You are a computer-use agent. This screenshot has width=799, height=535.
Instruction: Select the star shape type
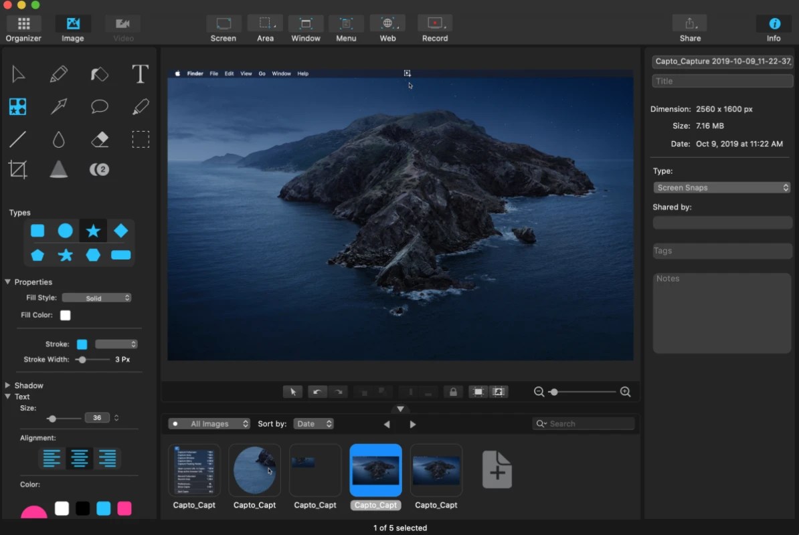92,230
